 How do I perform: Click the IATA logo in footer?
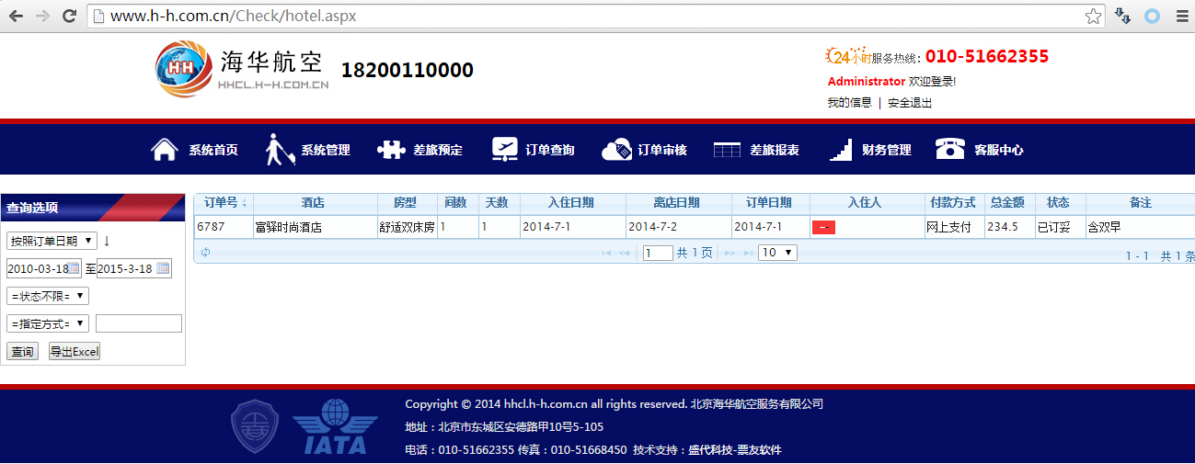coord(335,427)
